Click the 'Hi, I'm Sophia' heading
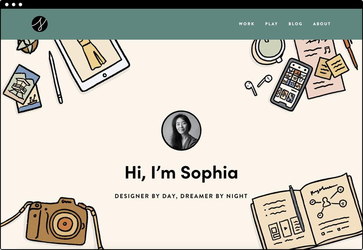 click(x=181, y=173)
